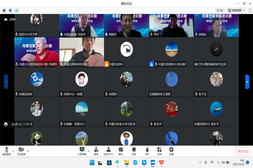Open meeting settings gear
The width and height of the screenshot is (253, 168).
pos(171,150)
